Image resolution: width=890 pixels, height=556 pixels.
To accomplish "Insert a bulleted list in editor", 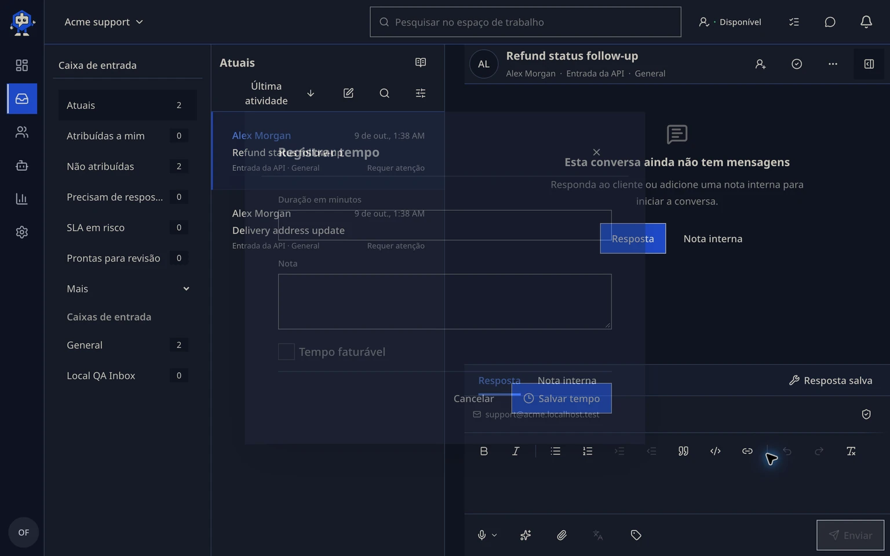I will (556, 451).
